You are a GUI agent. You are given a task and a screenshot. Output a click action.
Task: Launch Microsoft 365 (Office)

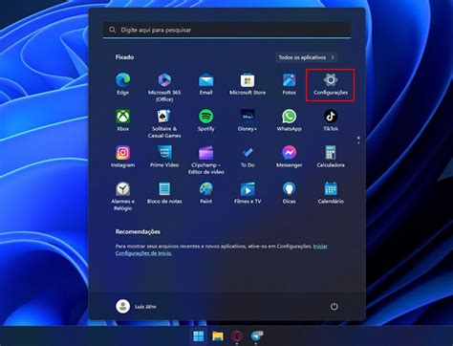pyautogui.click(x=164, y=87)
